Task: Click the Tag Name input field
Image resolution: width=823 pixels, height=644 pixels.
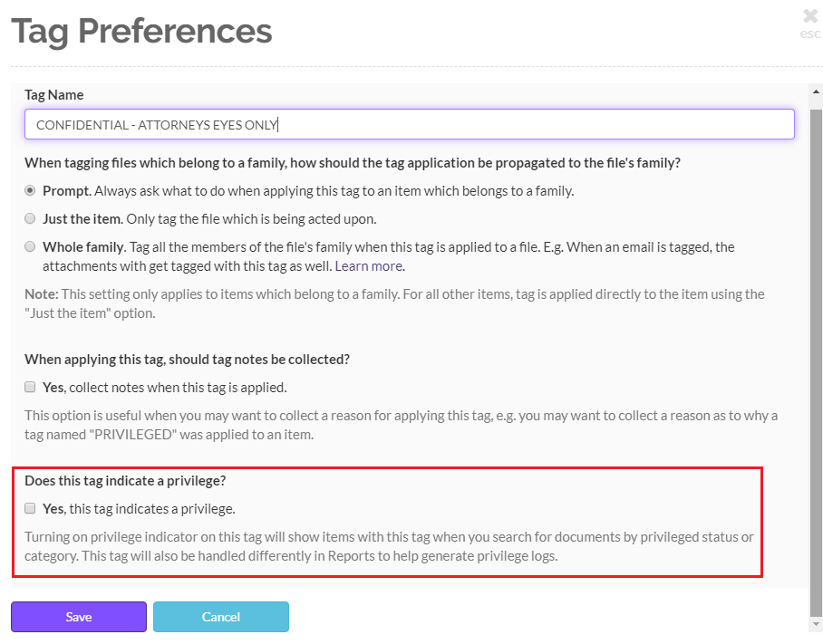Action: coord(410,124)
